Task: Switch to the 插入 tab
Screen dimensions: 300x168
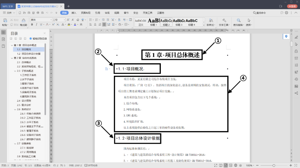Action: (74, 13)
